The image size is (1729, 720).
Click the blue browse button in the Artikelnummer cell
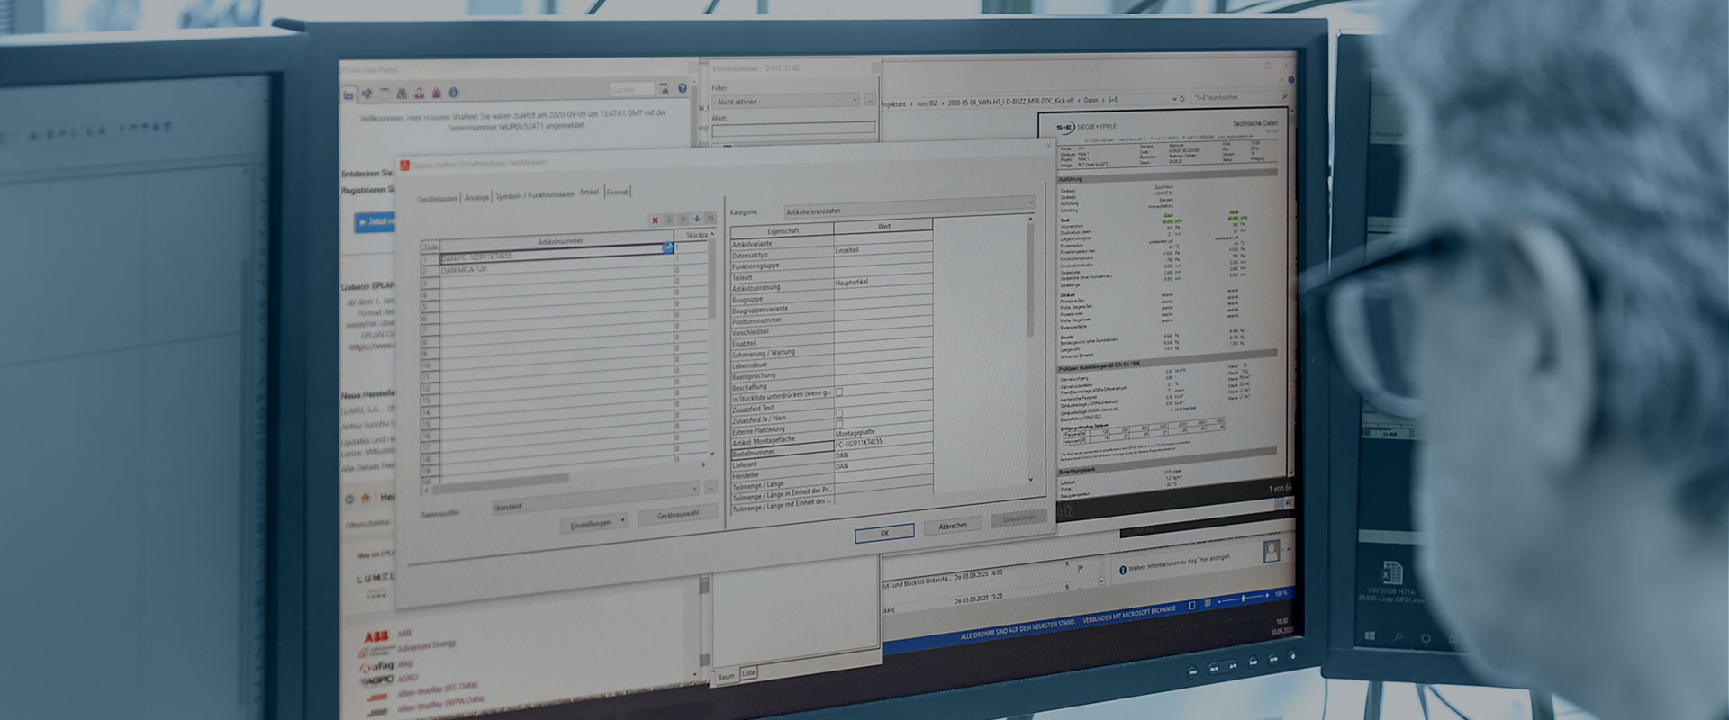pyautogui.click(x=668, y=246)
